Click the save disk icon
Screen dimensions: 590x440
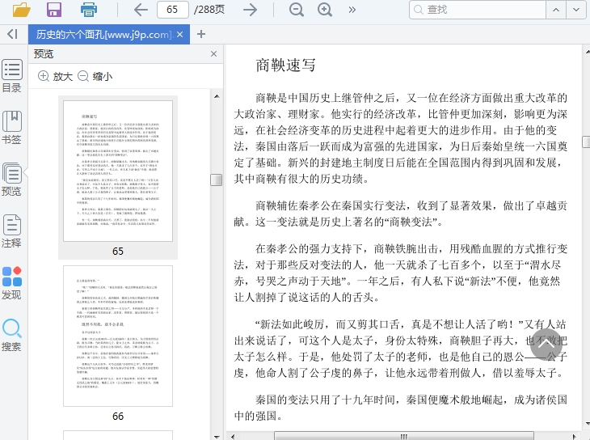click(54, 10)
